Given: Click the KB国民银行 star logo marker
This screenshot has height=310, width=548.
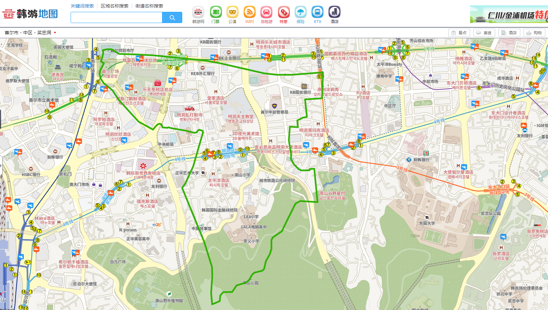Looking at the screenshot, I should 304,87.
